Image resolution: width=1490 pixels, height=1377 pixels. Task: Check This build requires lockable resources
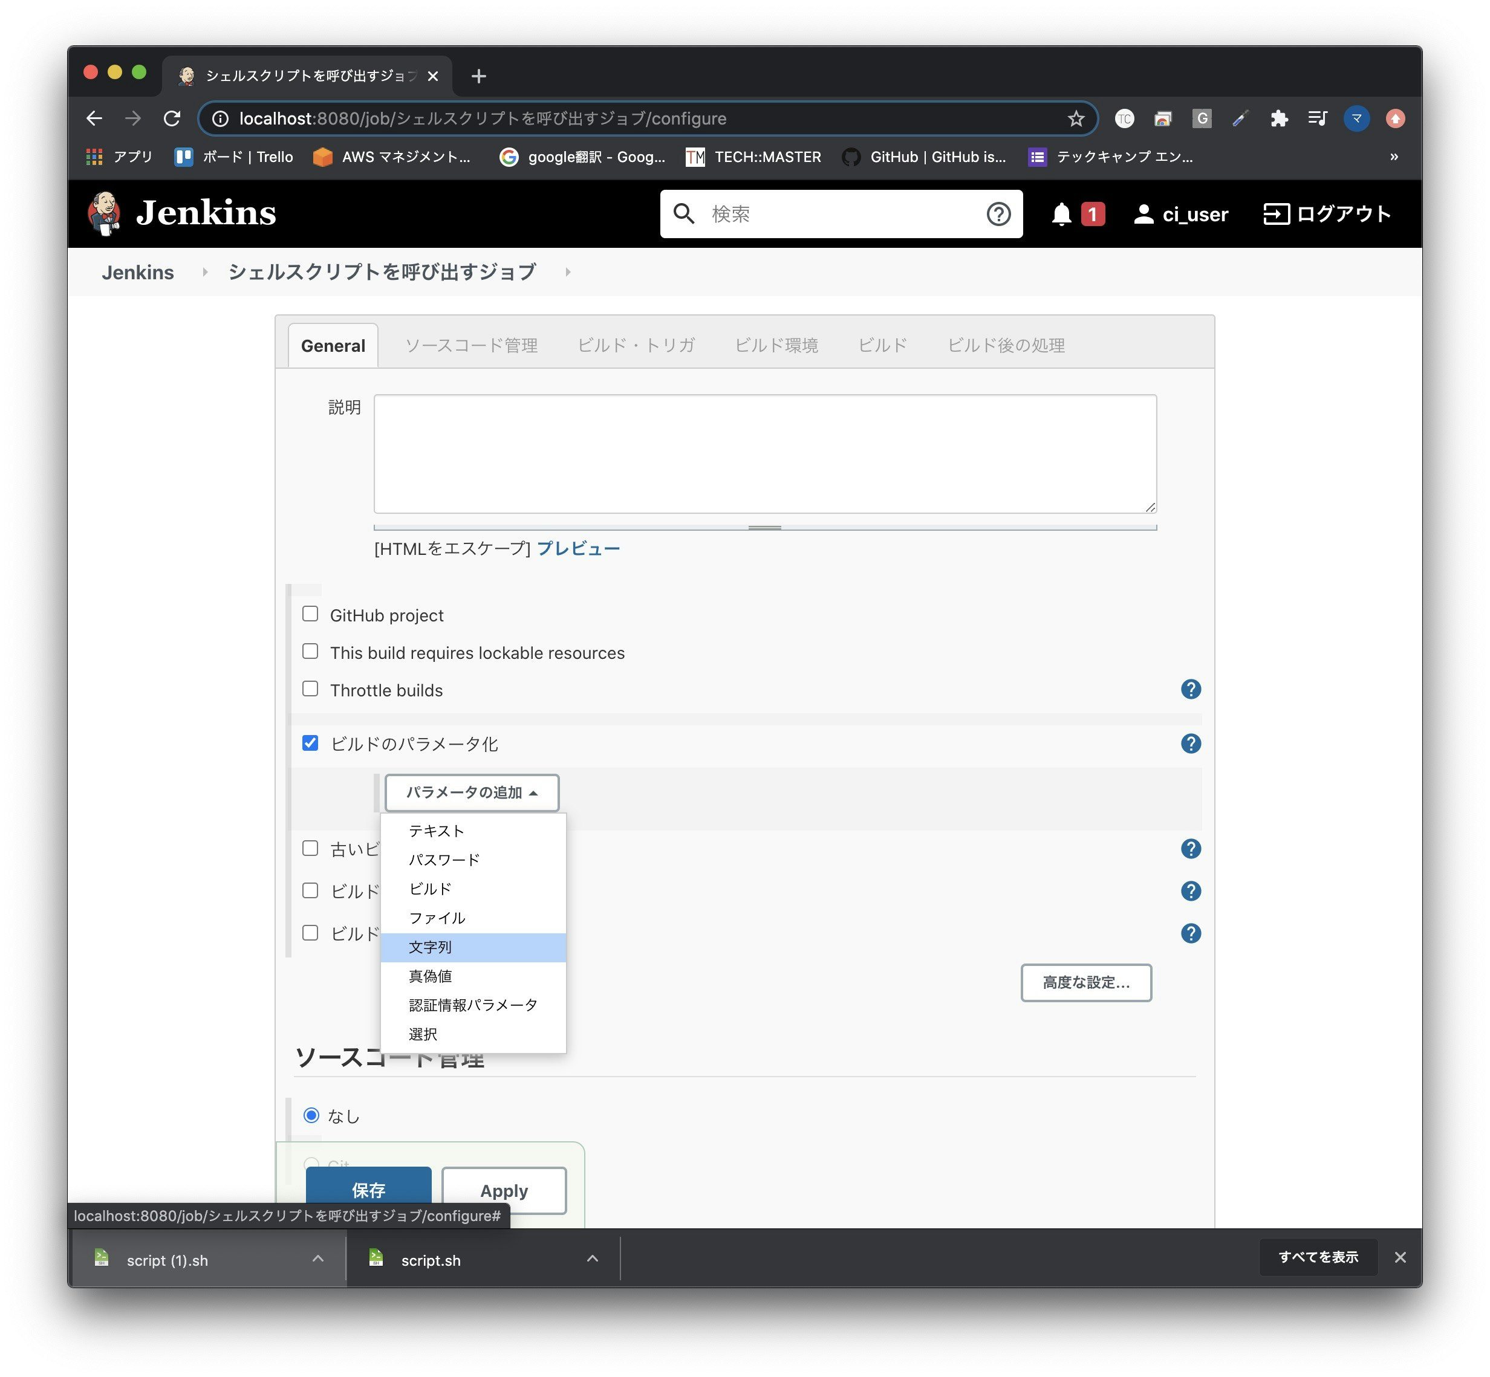(310, 651)
